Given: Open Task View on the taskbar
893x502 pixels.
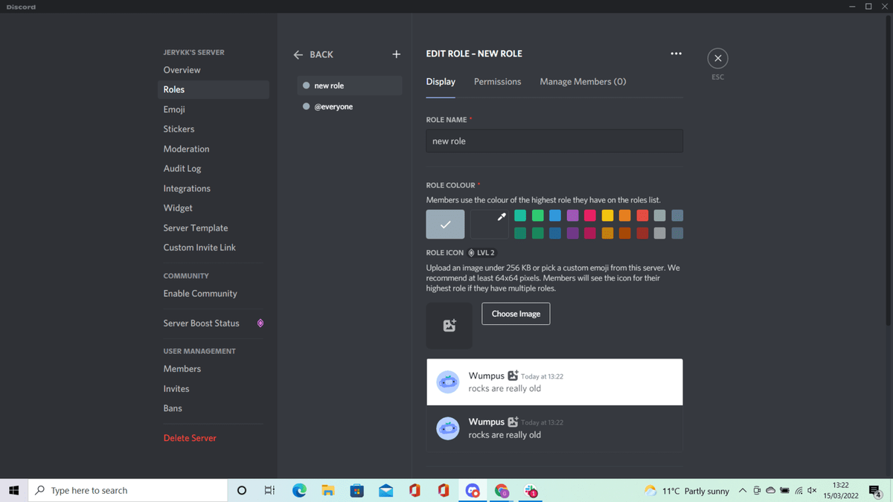Looking at the screenshot, I should pyautogui.click(x=269, y=490).
